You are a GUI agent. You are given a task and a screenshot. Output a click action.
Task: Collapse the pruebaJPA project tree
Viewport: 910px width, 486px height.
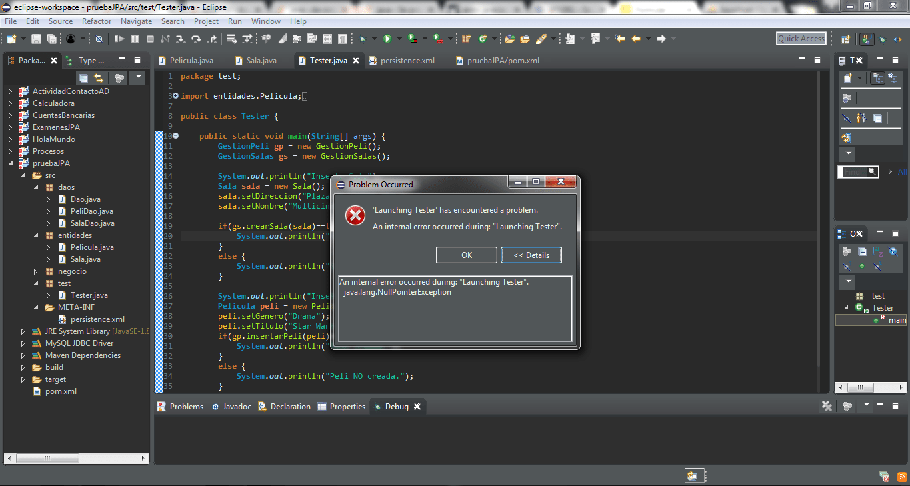tap(11, 163)
